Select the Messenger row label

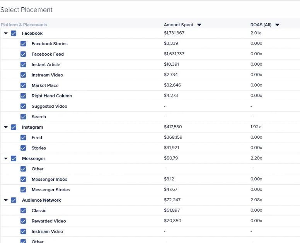34,158
